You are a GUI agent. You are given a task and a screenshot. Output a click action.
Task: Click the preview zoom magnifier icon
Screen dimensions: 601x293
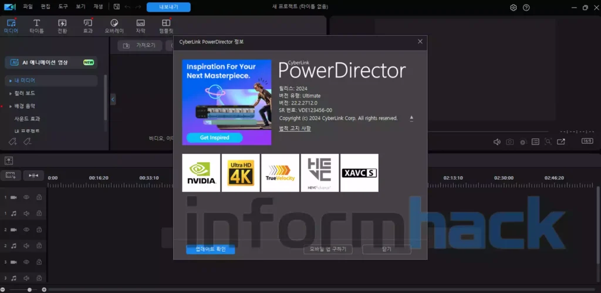click(549, 142)
